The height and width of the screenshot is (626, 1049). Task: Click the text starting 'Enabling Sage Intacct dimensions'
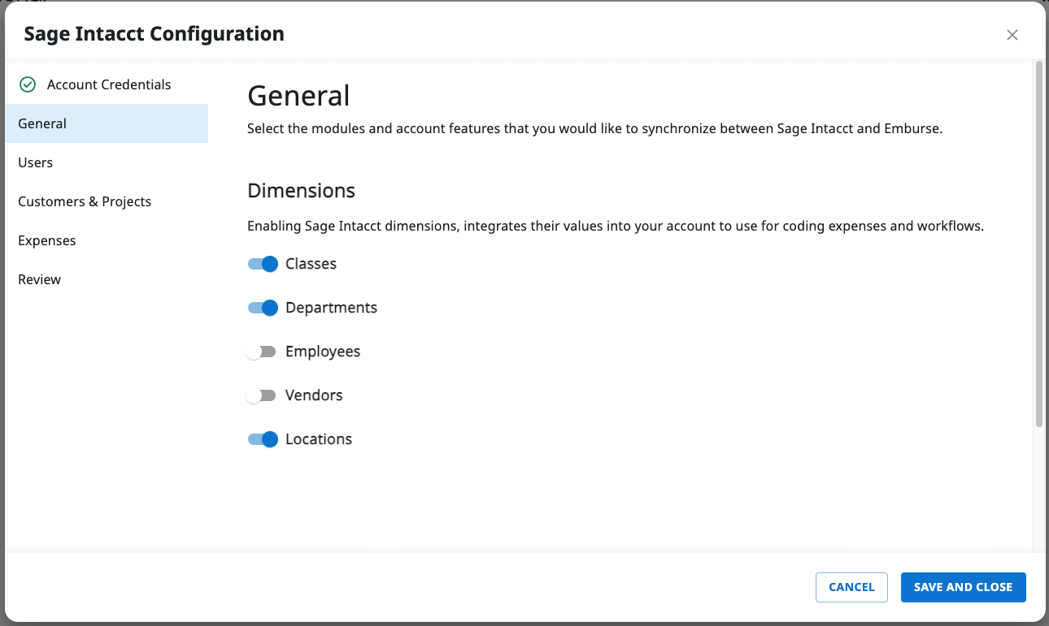[x=616, y=226]
